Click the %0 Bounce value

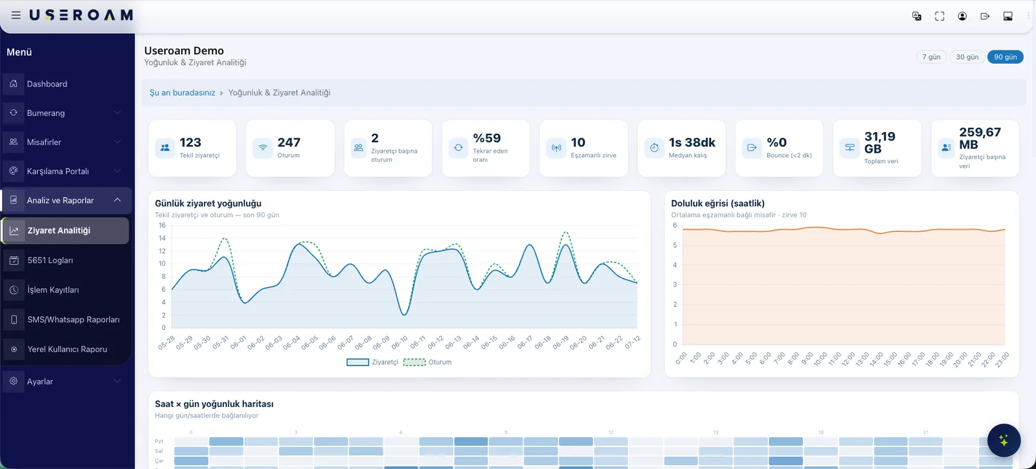[x=777, y=142]
